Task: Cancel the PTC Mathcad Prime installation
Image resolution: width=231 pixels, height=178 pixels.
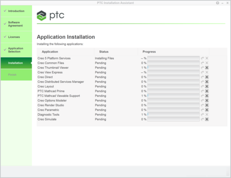Action: click(x=207, y=91)
